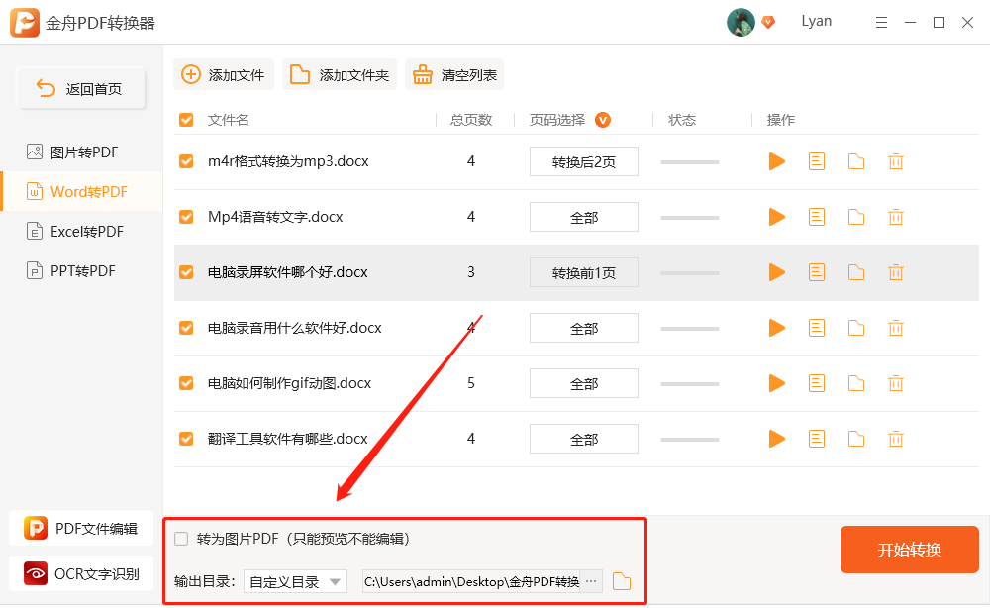
Task: Enable 转为图片PDF checkbox
Action: [x=181, y=539]
